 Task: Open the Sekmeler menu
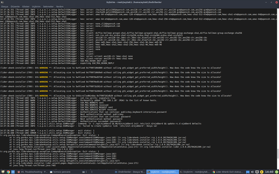tap(48, 6)
